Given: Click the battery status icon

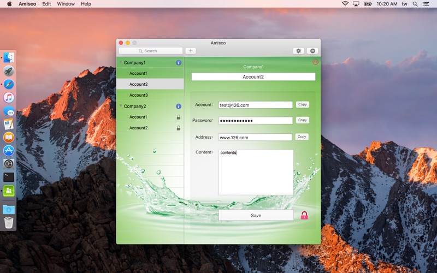Looking at the screenshot, I should point(368,4).
